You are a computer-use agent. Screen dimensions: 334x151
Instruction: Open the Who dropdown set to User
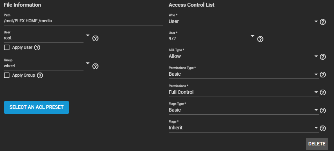pyautogui.click(x=244, y=22)
